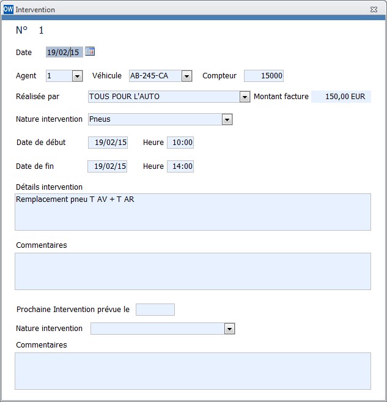Screen dimensions: 387x402
Task: Click the start Heure field 10:00
Action: pyautogui.click(x=180, y=143)
